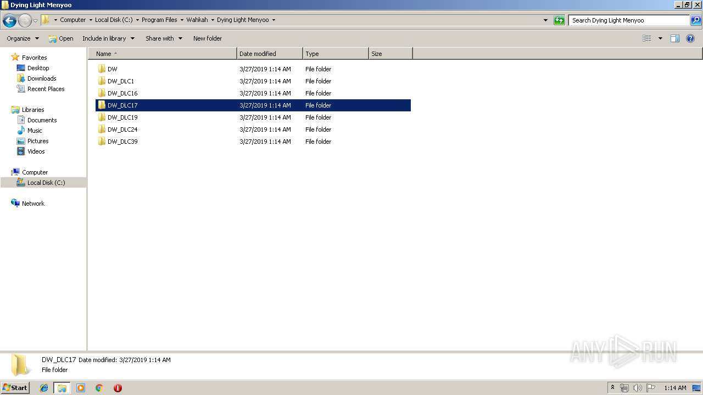
Task: Open the recent locations dropdown arrow
Action: 36,21
